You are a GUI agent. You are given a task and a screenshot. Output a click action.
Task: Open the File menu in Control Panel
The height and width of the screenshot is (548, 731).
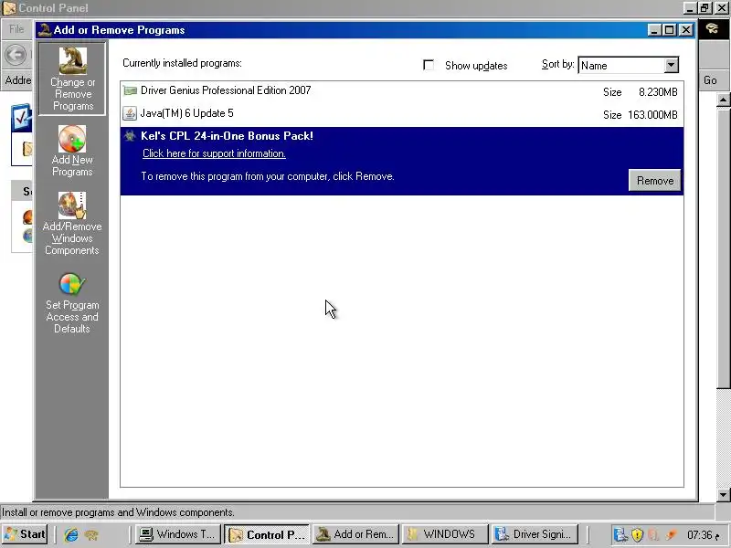16,29
